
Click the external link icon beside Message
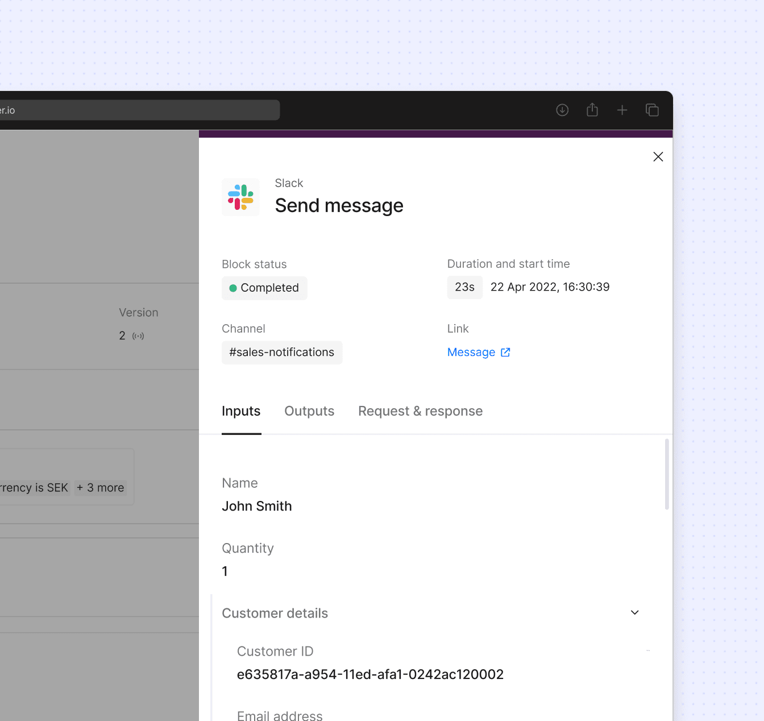click(x=505, y=353)
